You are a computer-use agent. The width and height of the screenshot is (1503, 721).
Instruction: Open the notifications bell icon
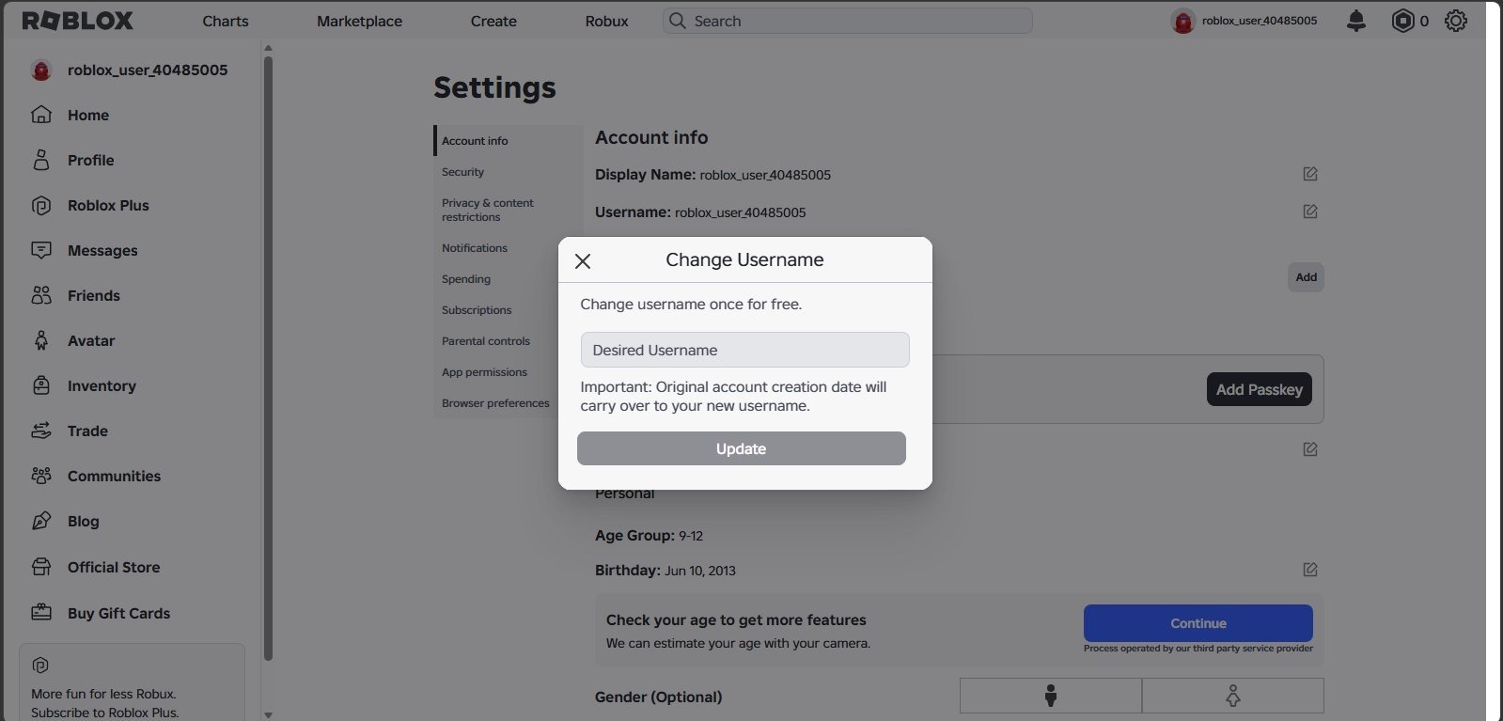coord(1355,21)
